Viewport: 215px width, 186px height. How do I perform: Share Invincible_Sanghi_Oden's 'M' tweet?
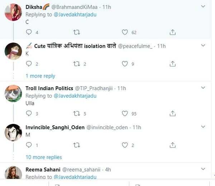click(172, 145)
